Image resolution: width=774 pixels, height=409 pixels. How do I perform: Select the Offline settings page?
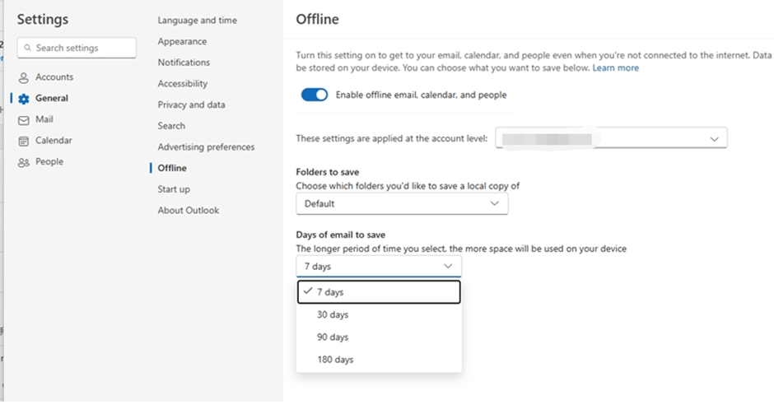tap(172, 168)
